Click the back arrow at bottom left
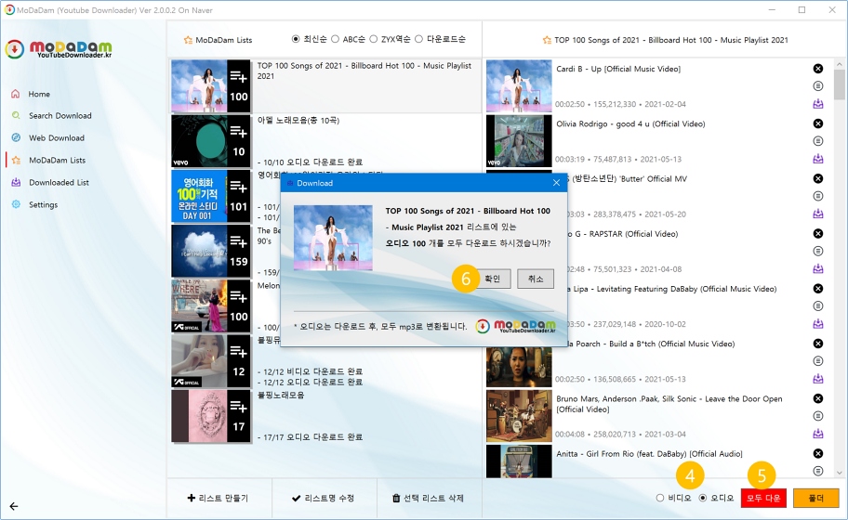The height and width of the screenshot is (520, 848). point(14,506)
